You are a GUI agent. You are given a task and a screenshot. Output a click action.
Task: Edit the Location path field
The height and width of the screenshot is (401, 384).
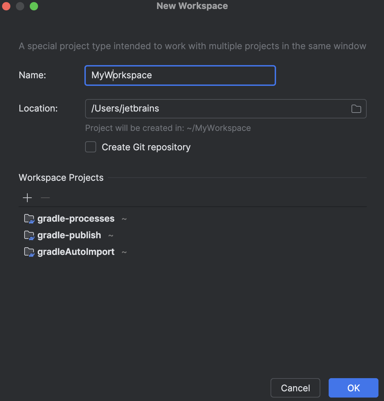pos(208,108)
